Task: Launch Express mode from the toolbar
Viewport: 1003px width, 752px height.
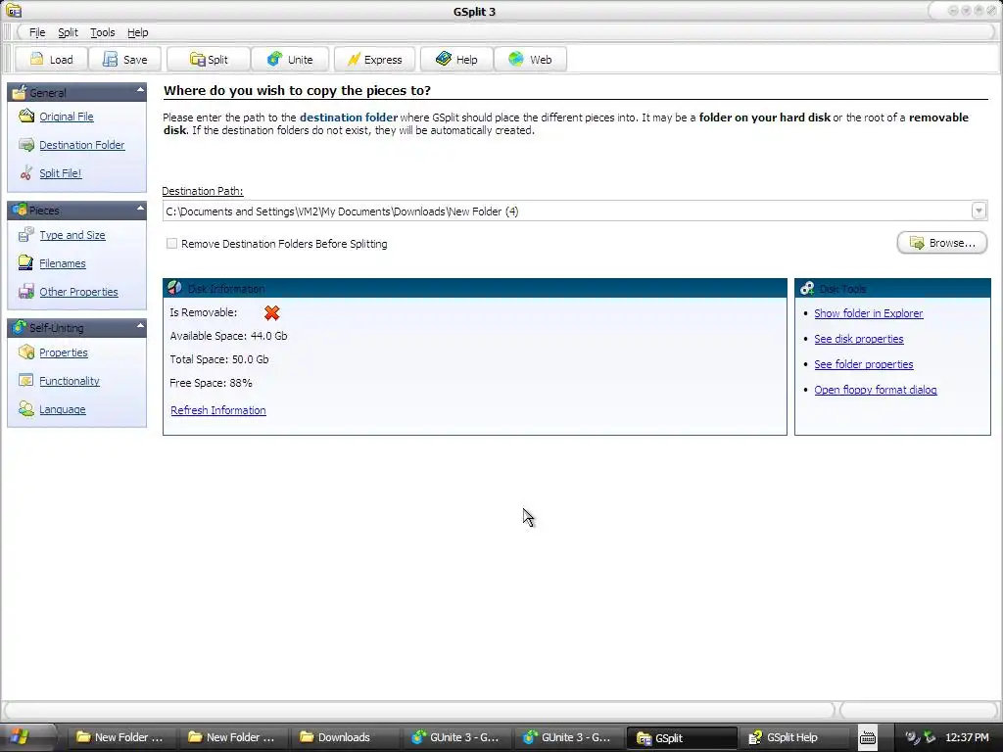Action: [x=374, y=60]
